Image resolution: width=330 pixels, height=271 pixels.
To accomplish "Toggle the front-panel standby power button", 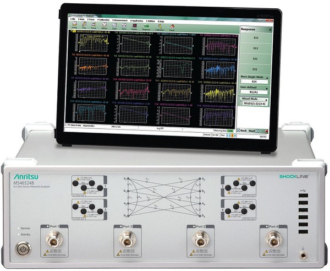I will 21,248.
